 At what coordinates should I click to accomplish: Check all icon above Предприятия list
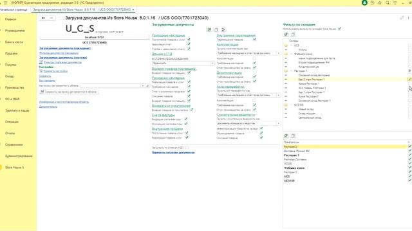pyautogui.click(x=286, y=135)
